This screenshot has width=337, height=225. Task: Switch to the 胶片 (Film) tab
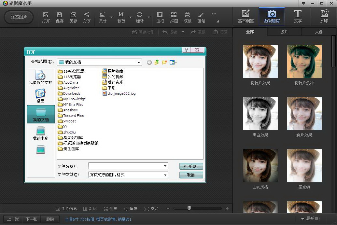coord(284,32)
